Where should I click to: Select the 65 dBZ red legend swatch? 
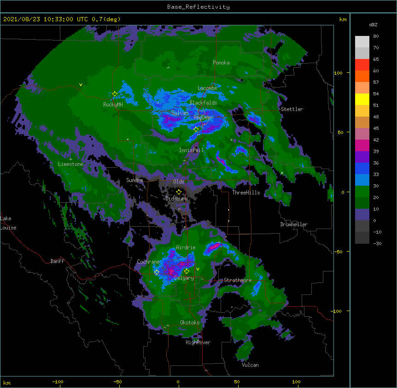pos(362,65)
